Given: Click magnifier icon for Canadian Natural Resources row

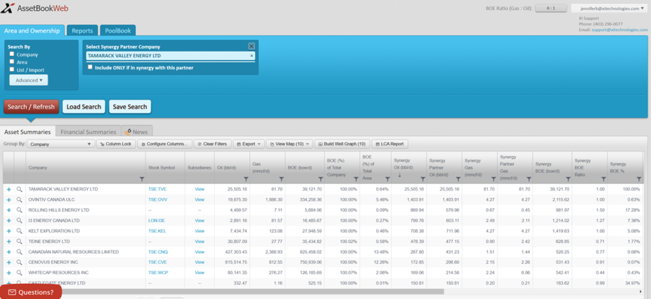Looking at the screenshot, I should pyautogui.click(x=19, y=252).
